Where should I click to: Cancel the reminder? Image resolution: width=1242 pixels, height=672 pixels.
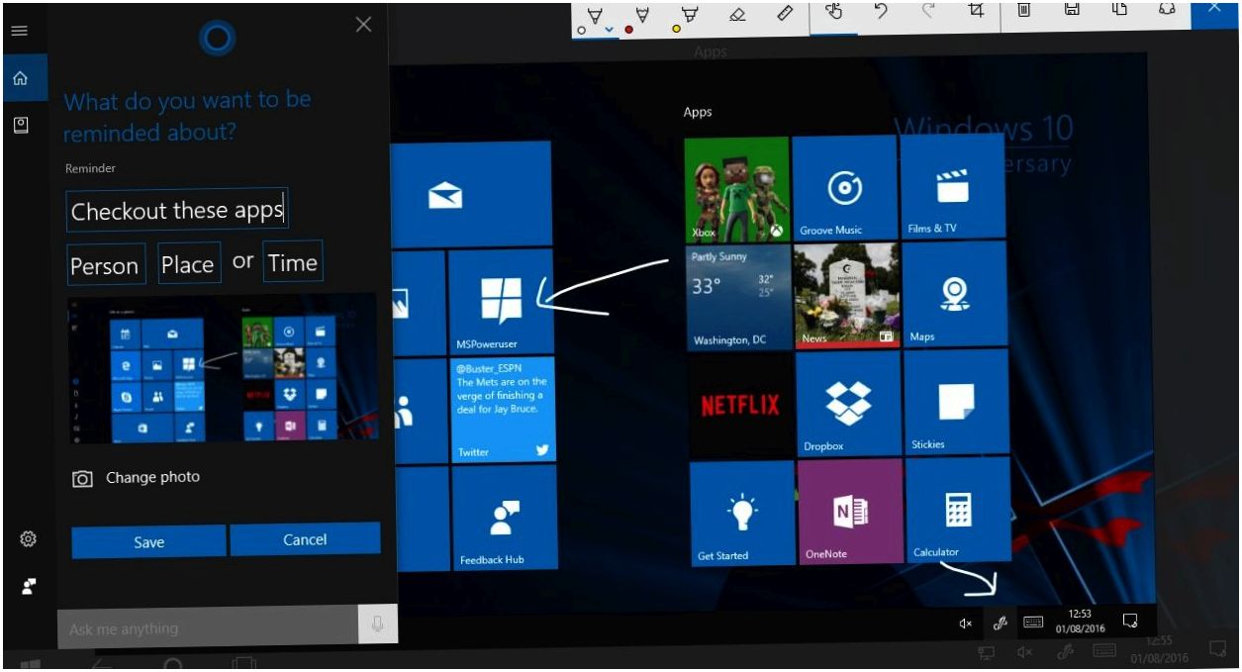point(305,539)
